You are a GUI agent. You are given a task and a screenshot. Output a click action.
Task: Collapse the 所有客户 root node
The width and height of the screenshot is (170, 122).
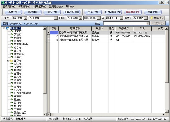(x=3, y=28)
